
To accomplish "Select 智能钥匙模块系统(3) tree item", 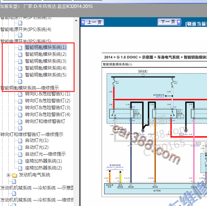I will point(46,61).
